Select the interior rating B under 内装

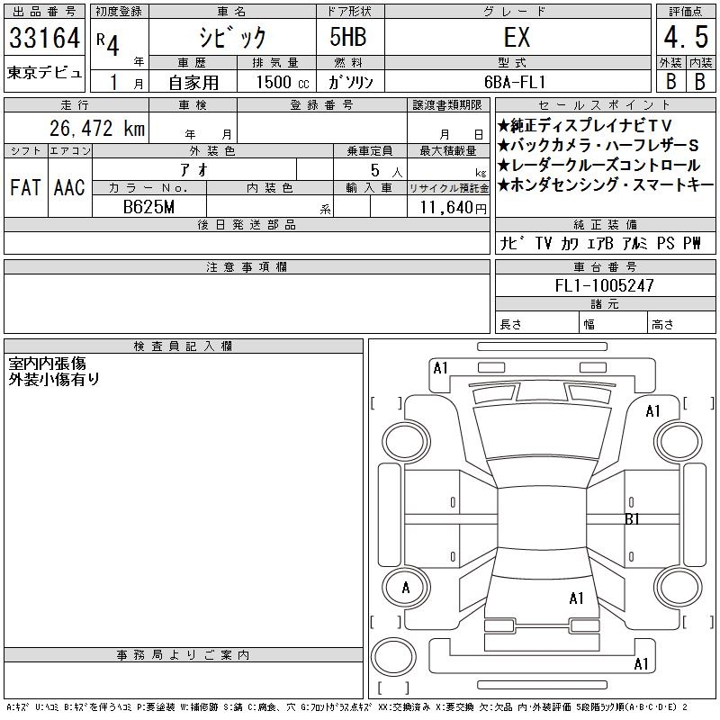click(700, 81)
